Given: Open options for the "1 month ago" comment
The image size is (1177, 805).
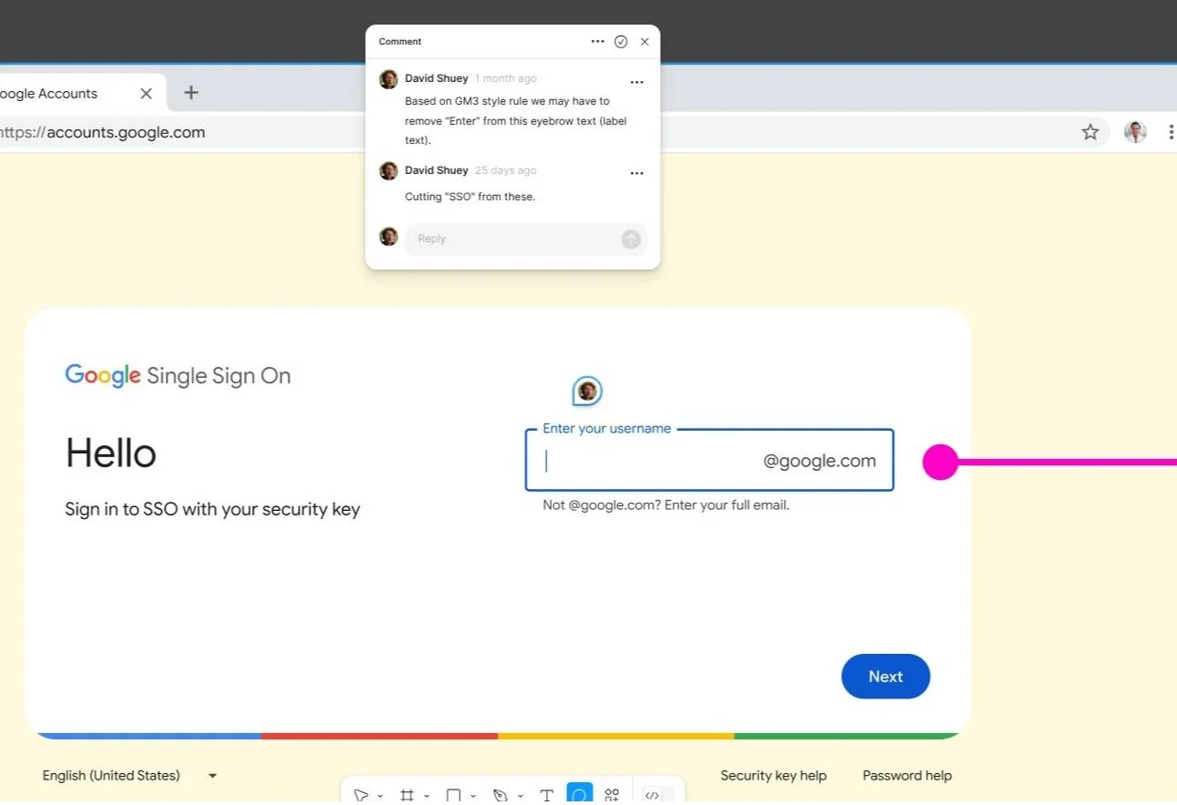Looking at the screenshot, I should point(637,82).
